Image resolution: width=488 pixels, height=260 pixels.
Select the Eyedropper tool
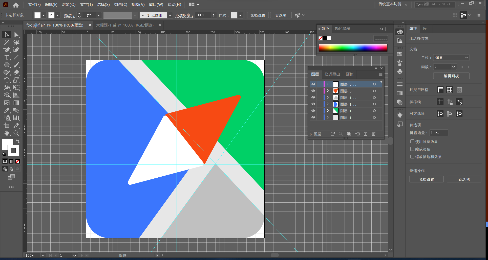[7, 110]
